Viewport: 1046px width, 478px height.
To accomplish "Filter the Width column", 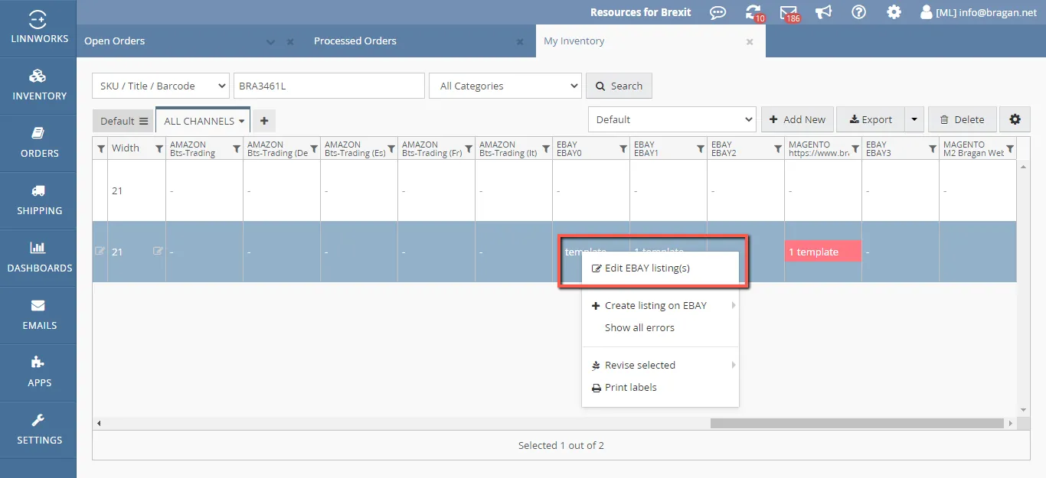I will 159,148.
